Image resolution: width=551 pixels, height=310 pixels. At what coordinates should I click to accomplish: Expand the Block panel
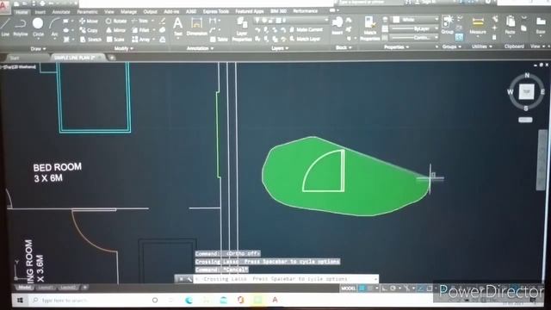344,47
